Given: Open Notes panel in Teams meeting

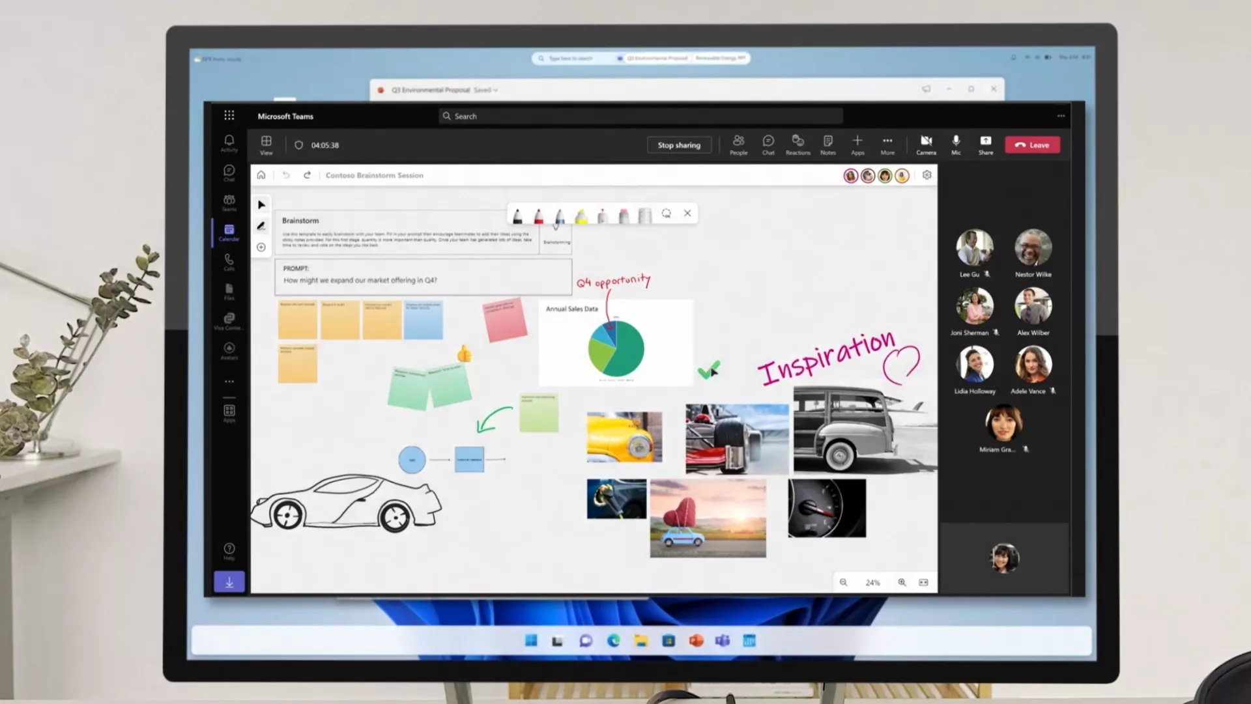Looking at the screenshot, I should pyautogui.click(x=827, y=144).
